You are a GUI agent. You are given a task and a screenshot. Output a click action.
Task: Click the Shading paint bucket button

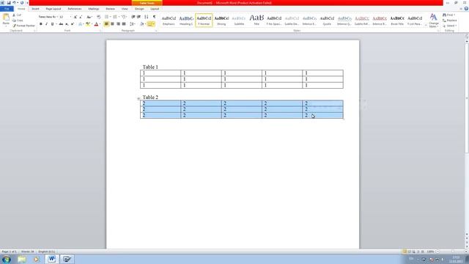tap(141, 24)
